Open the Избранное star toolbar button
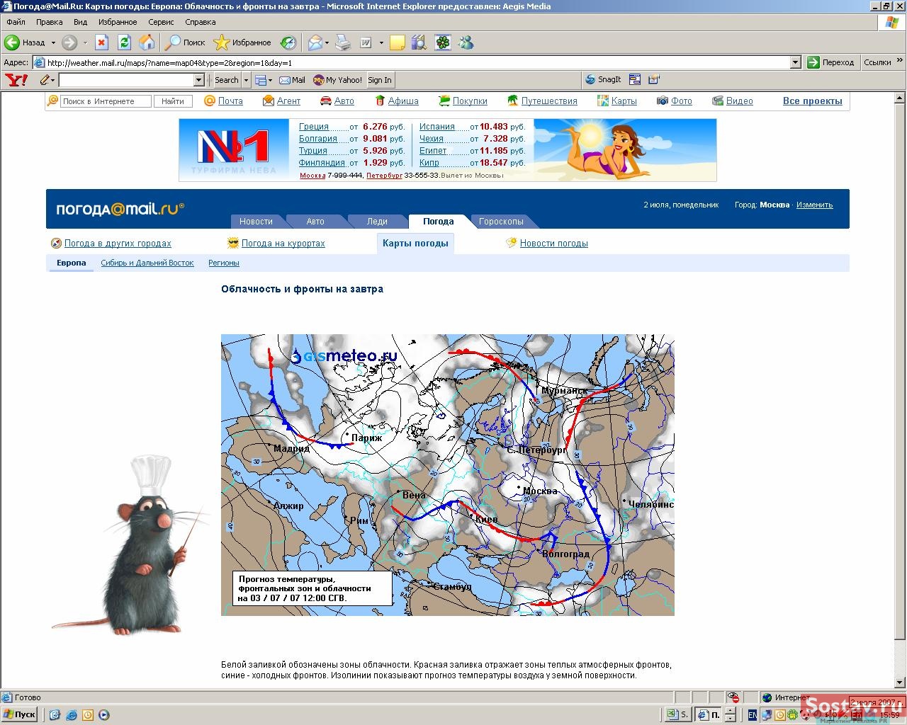 [242, 42]
